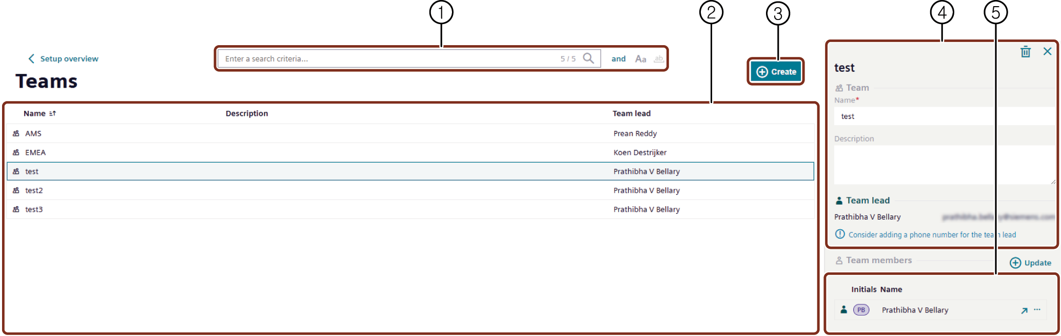Screen dimensions: 1061x336
Task: Delete the test team with trash icon
Action: tap(1025, 52)
